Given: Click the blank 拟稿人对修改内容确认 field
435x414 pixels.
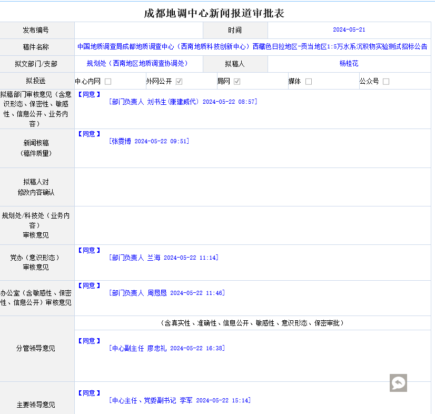Looking at the screenshot, I should tap(252, 187).
